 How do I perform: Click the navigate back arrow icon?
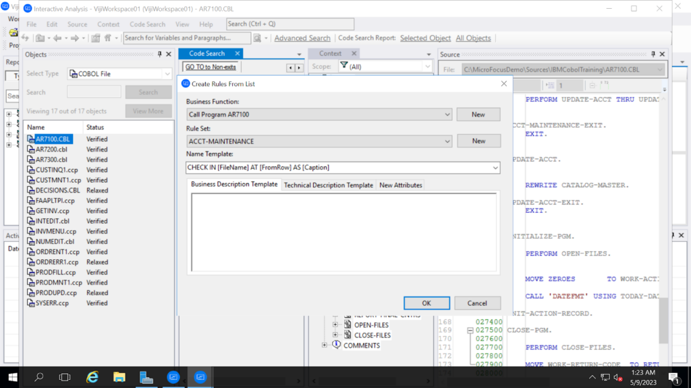point(57,38)
